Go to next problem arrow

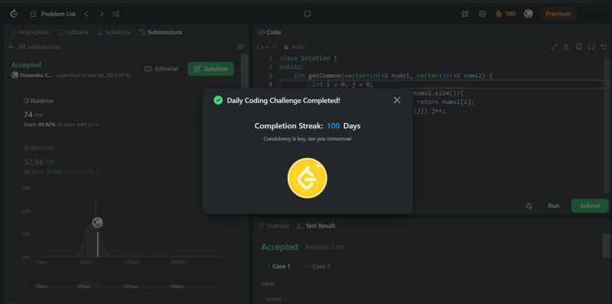coord(101,14)
